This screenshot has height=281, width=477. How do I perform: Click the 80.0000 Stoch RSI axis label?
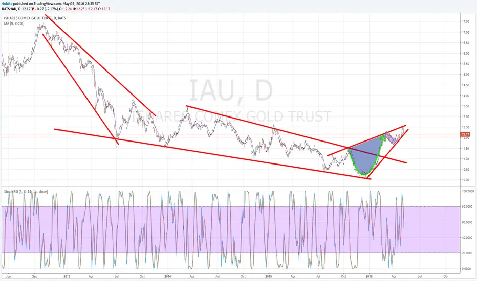coord(468,206)
